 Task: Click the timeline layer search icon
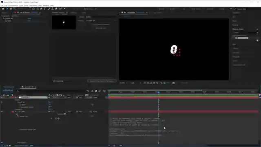click(x=18, y=91)
